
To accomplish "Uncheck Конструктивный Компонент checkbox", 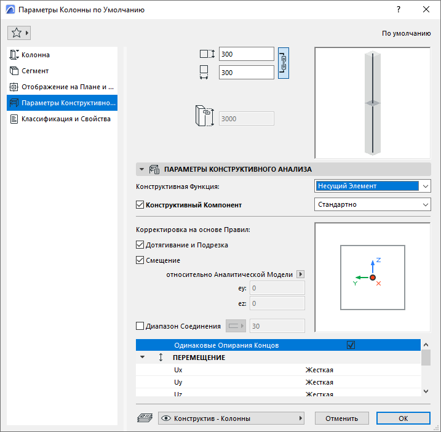I will (140, 205).
